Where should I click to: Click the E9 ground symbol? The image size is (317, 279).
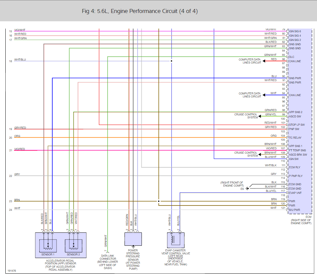tap(247, 189)
